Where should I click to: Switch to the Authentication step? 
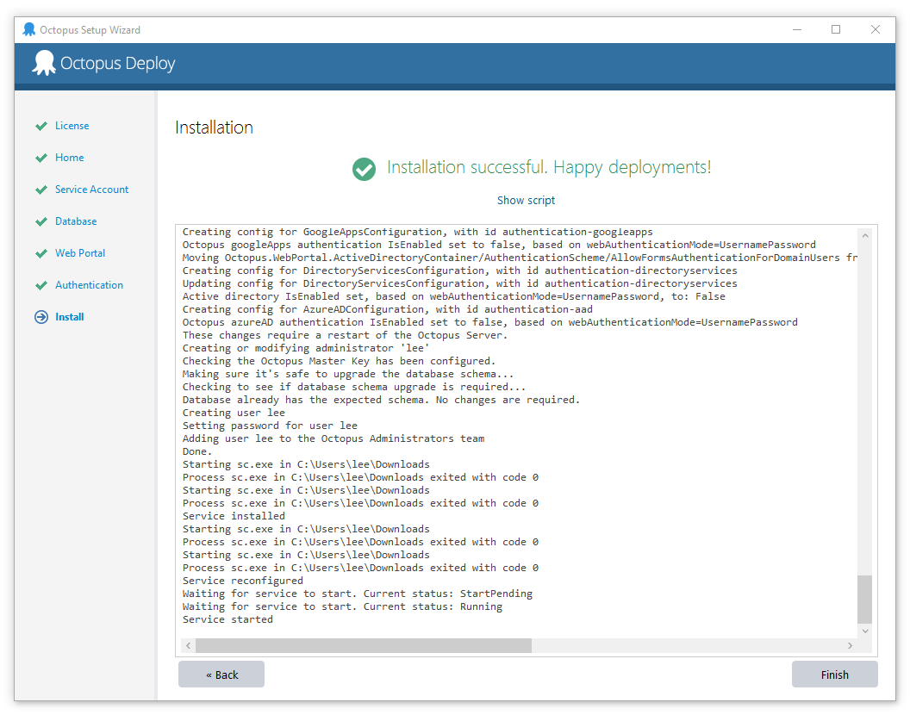pyautogui.click(x=90, y=285)
